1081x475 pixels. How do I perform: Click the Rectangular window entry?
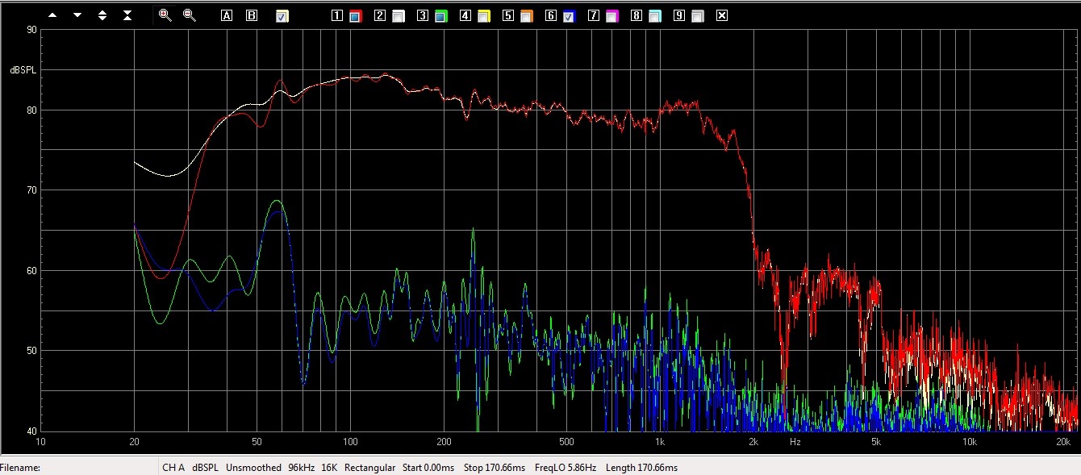point(369,468)
